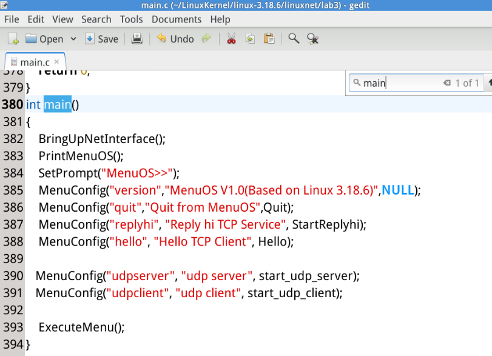Click the closing brace on line 394
The width and height of the screenshot is (492, 356).
28,344
